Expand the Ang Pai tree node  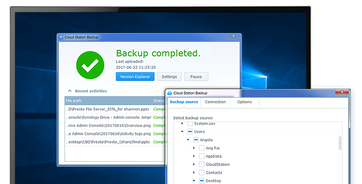click(x=194, y=148)
